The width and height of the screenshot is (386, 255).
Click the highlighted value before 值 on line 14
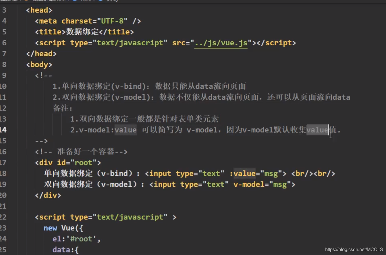point(317,130)
